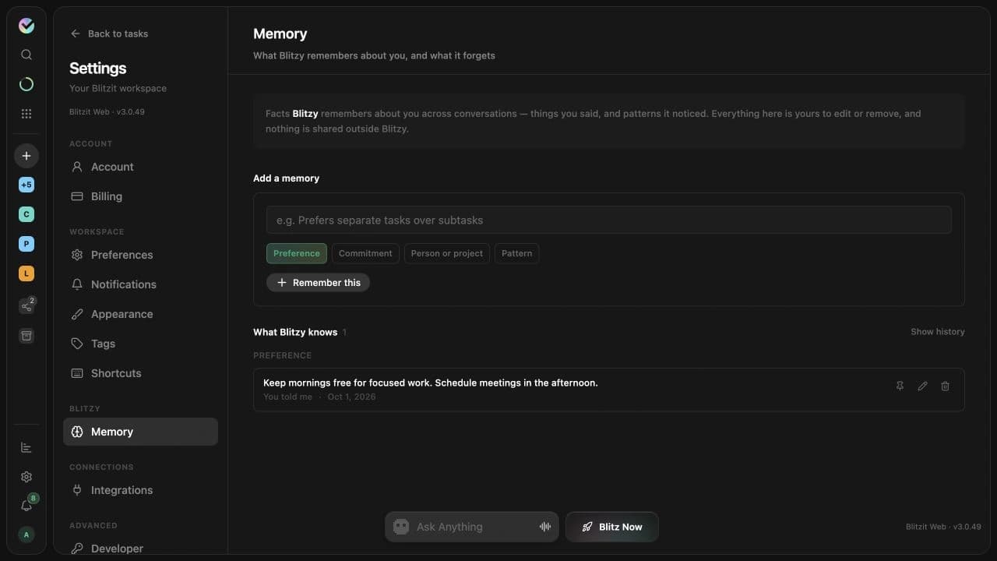The width and height of the screenshot is (997, 561).
Task: Click the settings gear in left rail
Action: [26, 477]
